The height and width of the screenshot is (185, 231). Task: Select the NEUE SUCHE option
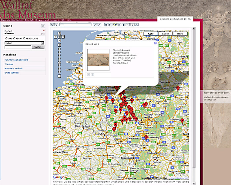tap(24, 38)
